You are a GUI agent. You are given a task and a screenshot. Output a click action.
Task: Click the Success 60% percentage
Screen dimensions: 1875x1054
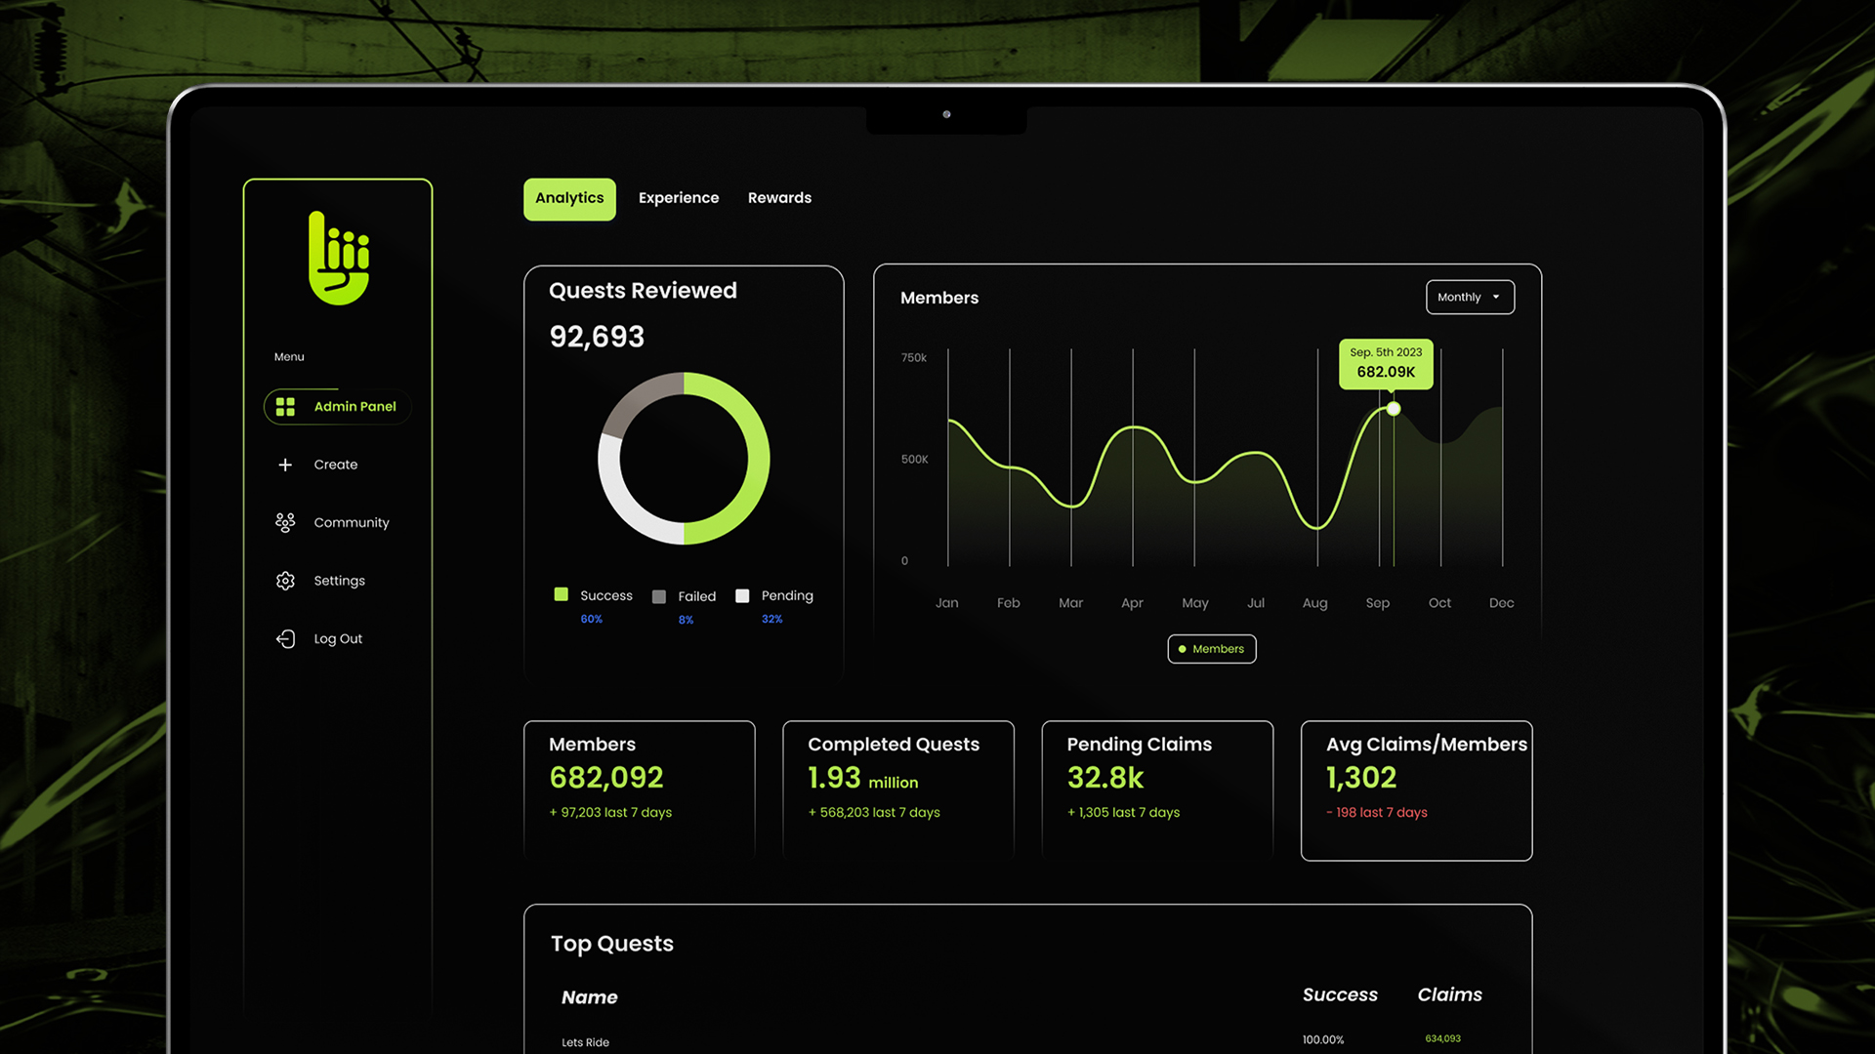pyautogui.click(x=592, y=619)
